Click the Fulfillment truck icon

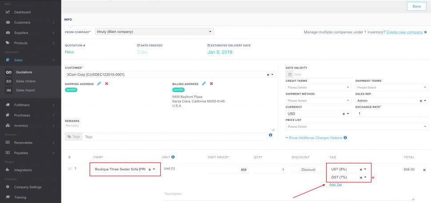tap(8, 105)
